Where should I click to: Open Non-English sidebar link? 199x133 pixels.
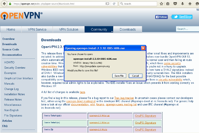(x=12, y=110)
